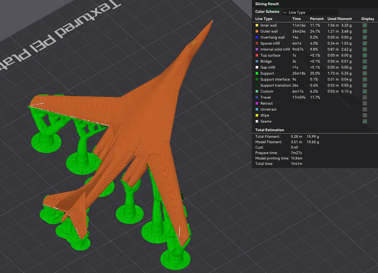Image resolution: width=378 pixels, height=273 pixels.
Task: Toggle Bridge display checkbox
Action: click(x=364, y=61)
